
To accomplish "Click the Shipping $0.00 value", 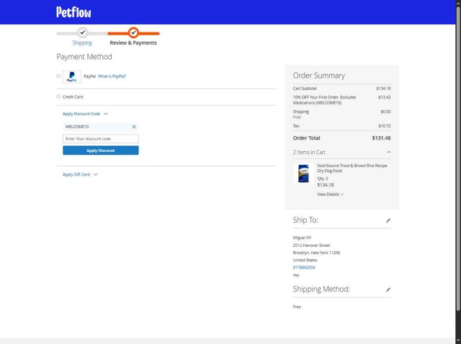I will 385,112.
